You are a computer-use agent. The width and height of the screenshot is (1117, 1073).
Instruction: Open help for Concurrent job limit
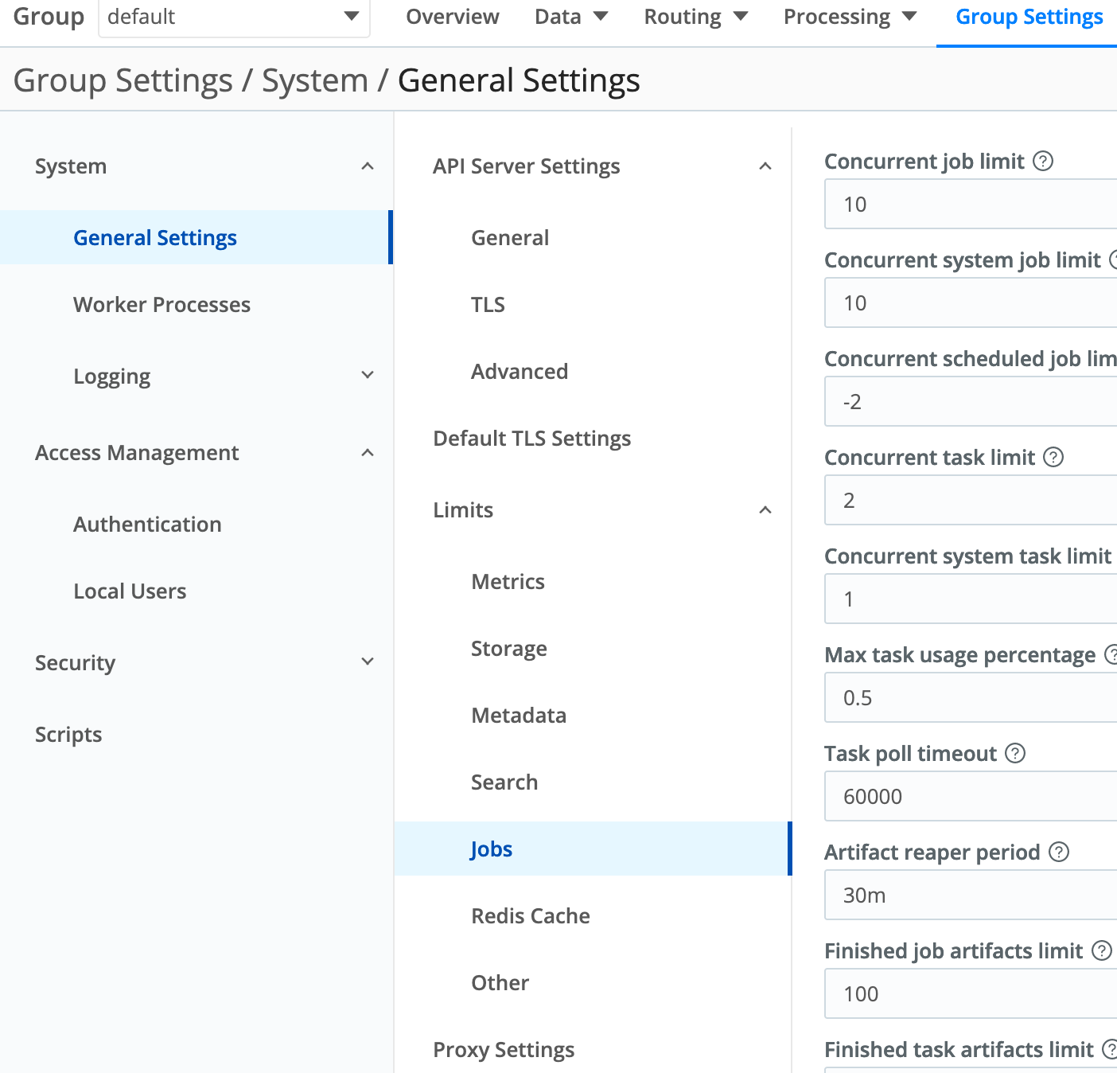1045,161
